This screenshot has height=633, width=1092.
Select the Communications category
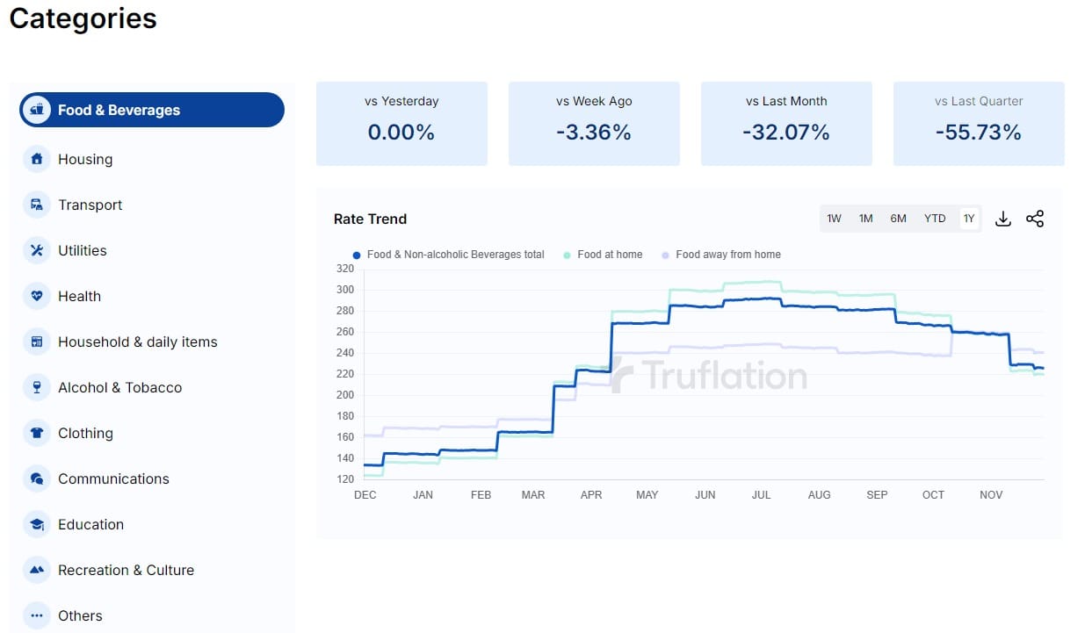(x=113, y=478)
